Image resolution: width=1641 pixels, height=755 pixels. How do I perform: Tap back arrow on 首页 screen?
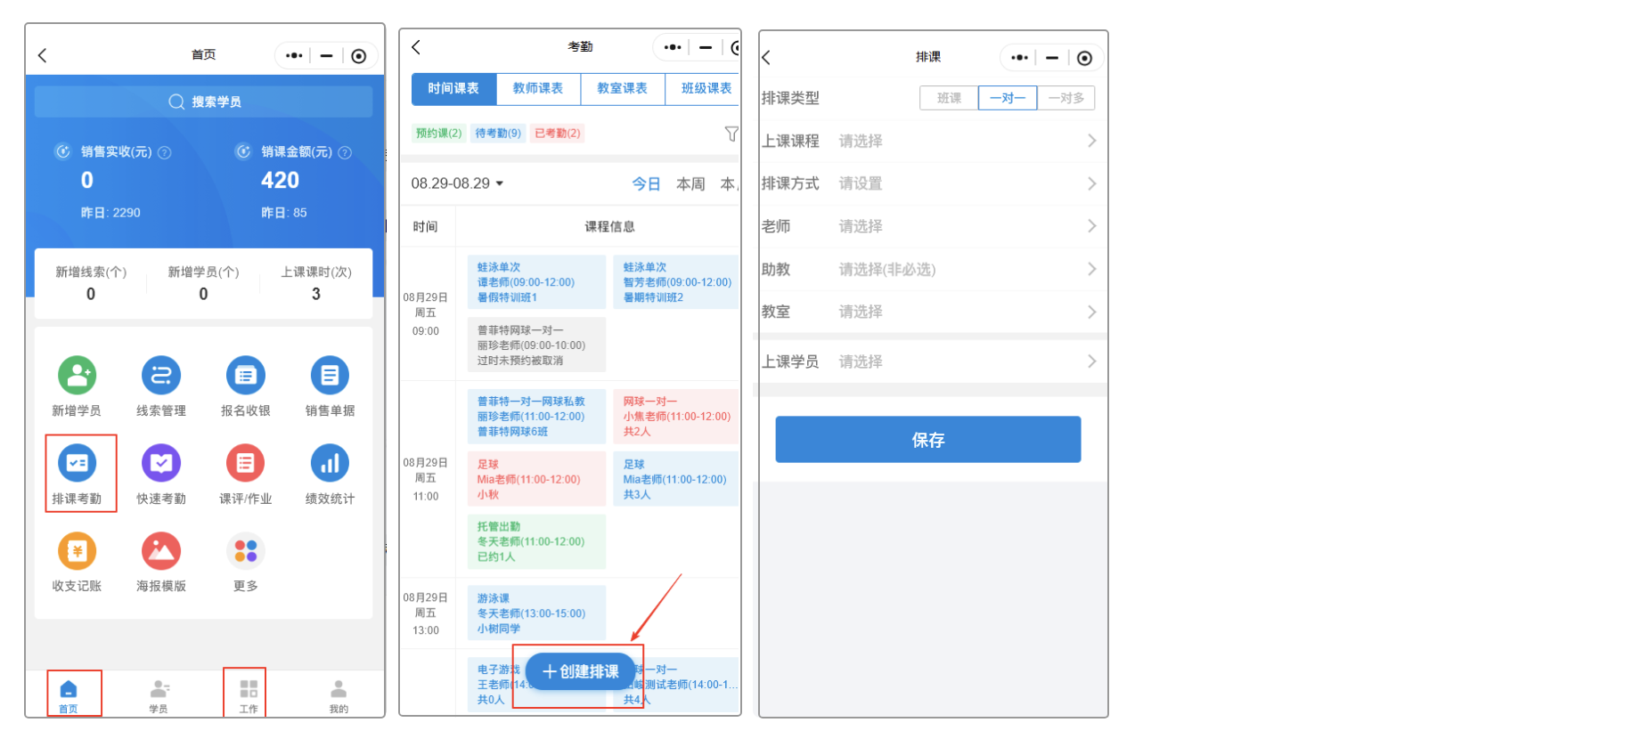click(x=42, y=55)
